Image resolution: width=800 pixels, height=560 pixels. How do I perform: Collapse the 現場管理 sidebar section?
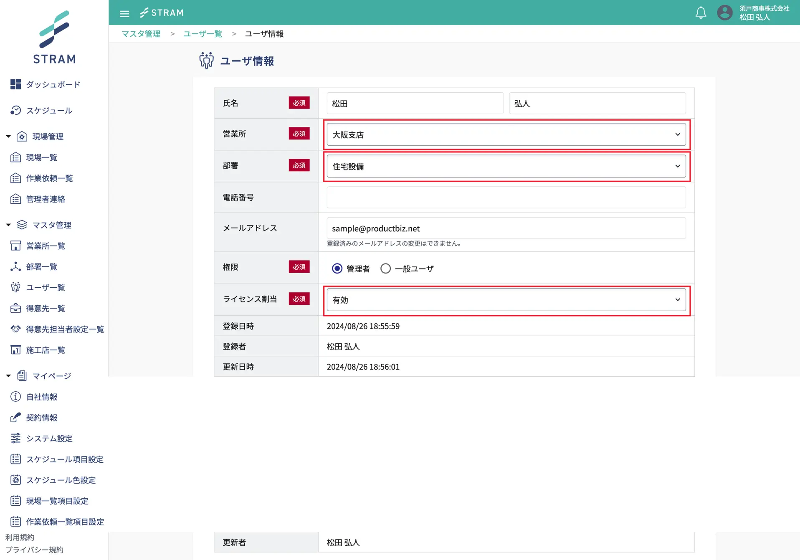coord(8,137)
